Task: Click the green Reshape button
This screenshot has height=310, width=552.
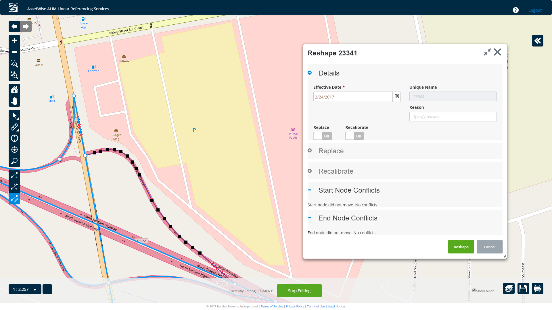Action: click(461, 247)
